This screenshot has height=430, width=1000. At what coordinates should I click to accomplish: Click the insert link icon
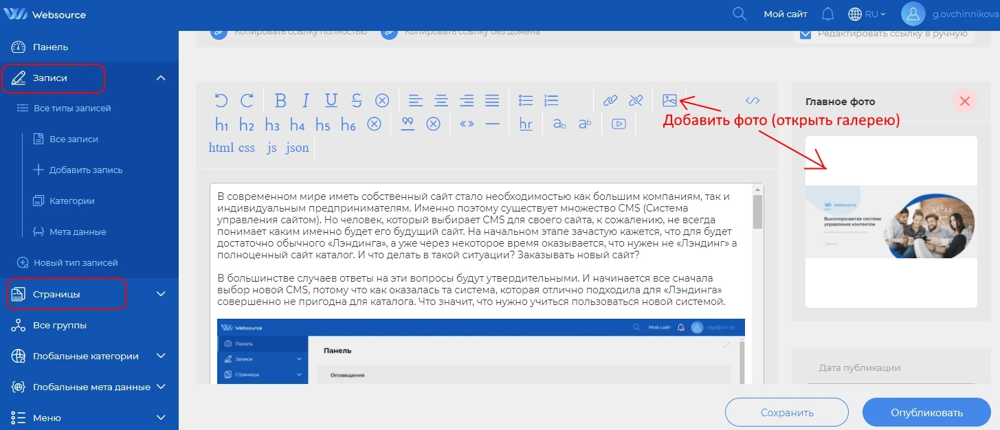610,101
